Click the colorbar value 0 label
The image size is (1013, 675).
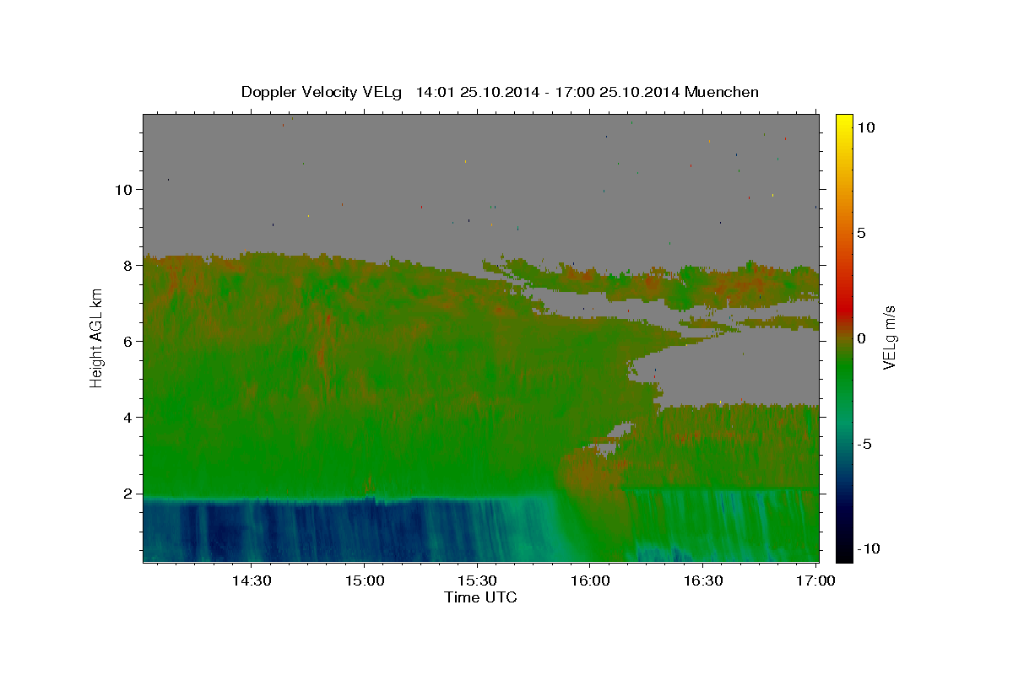pos(861,338)
